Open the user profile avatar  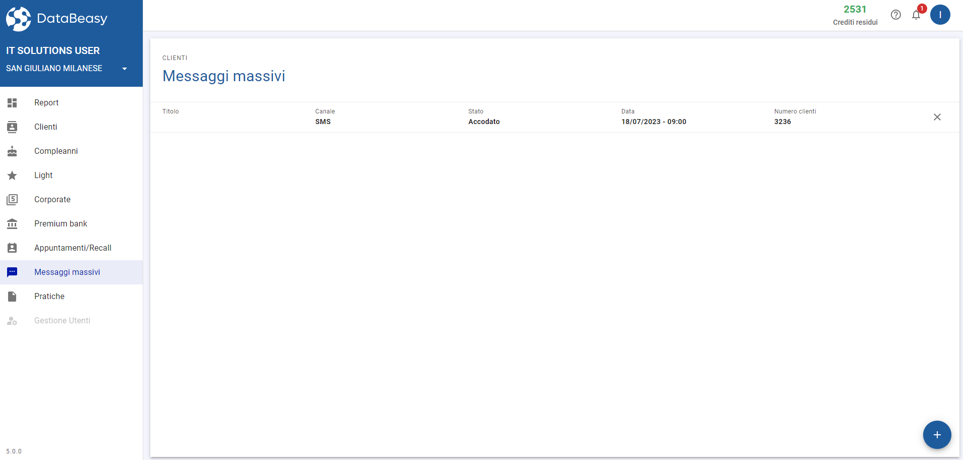[x=940, y=15]
